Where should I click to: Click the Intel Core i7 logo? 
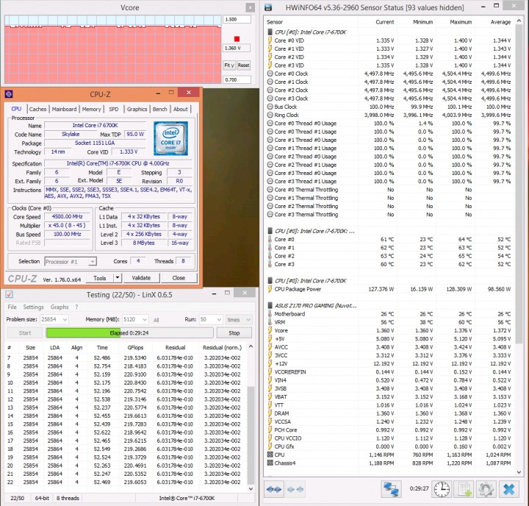[x=170, y=138]
